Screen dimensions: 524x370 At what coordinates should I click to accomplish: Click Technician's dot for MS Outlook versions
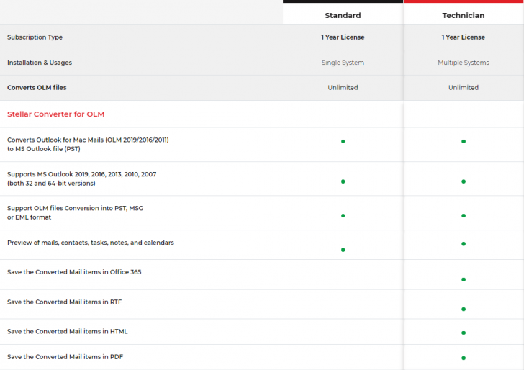pos(464,181)
